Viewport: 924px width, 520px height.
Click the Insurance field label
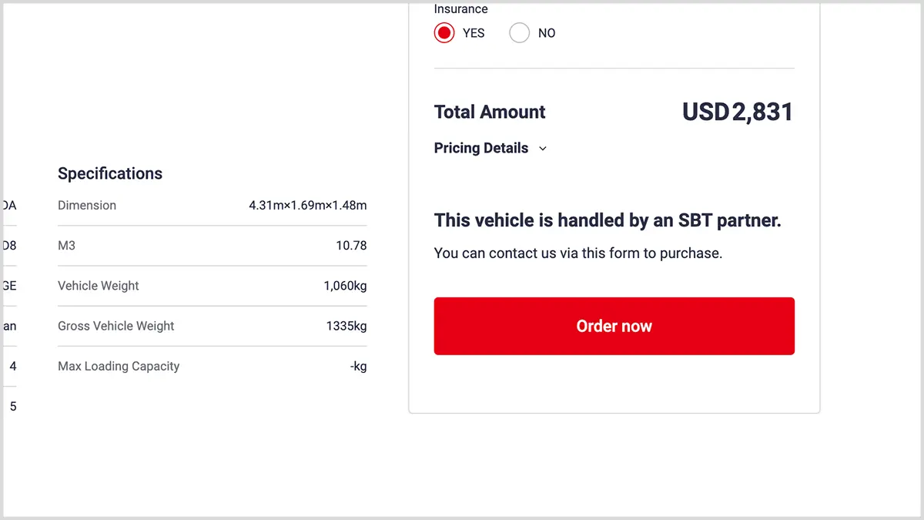point(460,9)
